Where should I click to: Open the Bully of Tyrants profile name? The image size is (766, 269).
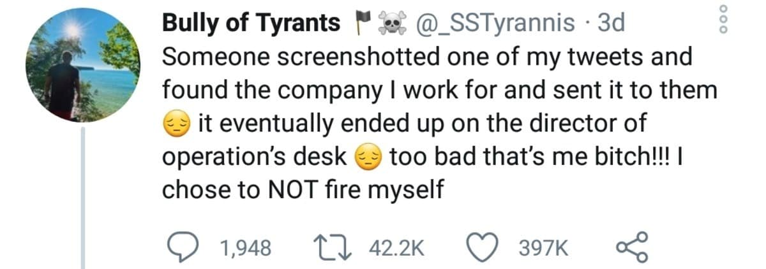pyautogui.click(x=252, y=24)
